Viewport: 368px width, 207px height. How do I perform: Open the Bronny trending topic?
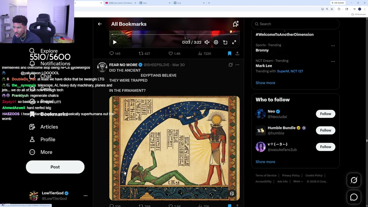262,50
